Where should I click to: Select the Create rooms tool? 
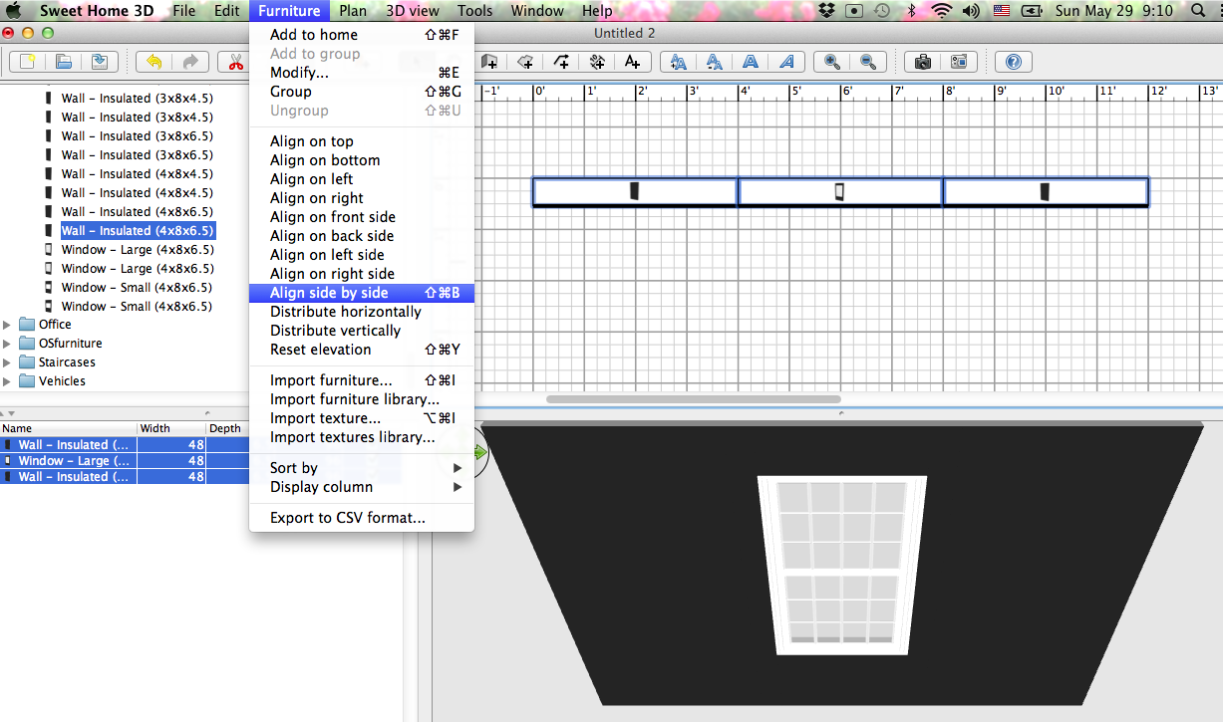pyautogui.click(x=525, y=62)
